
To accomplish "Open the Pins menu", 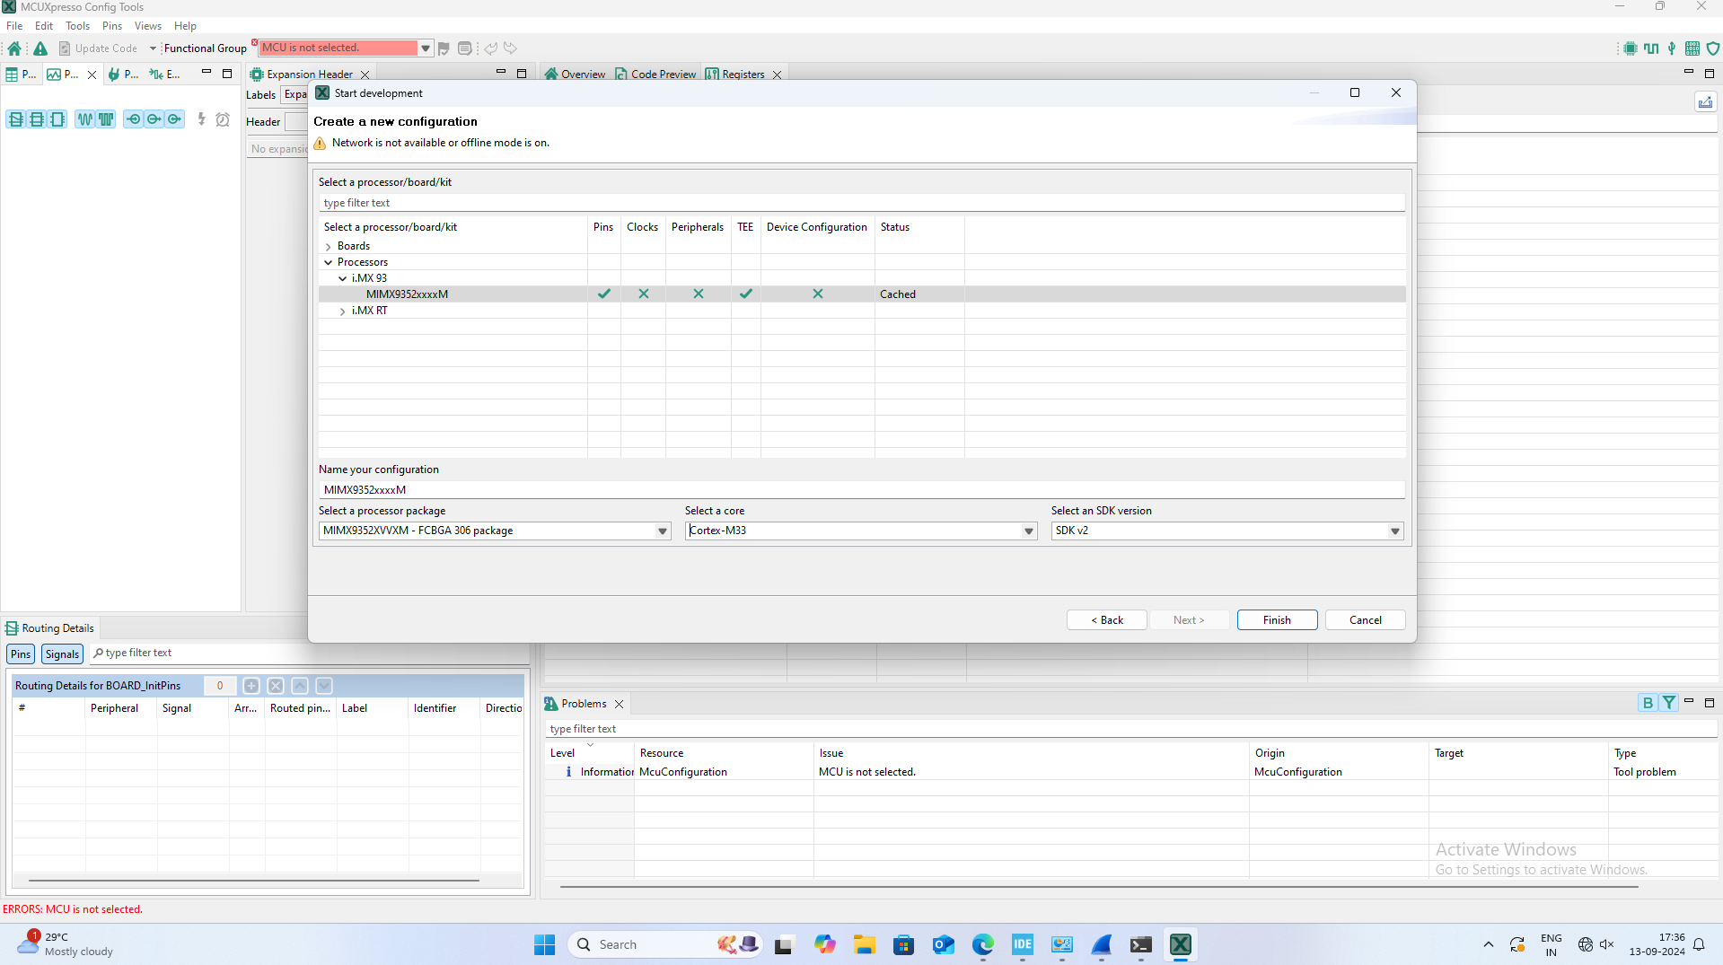I will [x=112, y=26].
